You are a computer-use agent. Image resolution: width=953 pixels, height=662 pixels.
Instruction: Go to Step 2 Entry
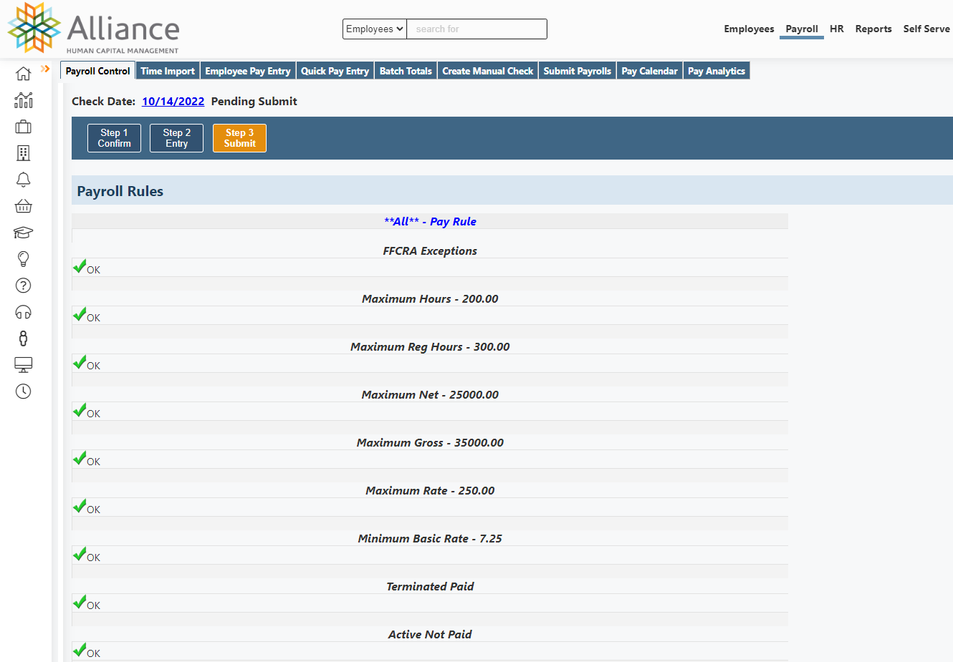coord(176,138)
